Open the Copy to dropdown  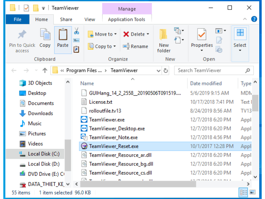point(102,46)
